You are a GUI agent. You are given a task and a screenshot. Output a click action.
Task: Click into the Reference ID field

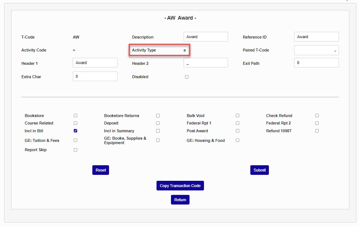tap(316, 37)
